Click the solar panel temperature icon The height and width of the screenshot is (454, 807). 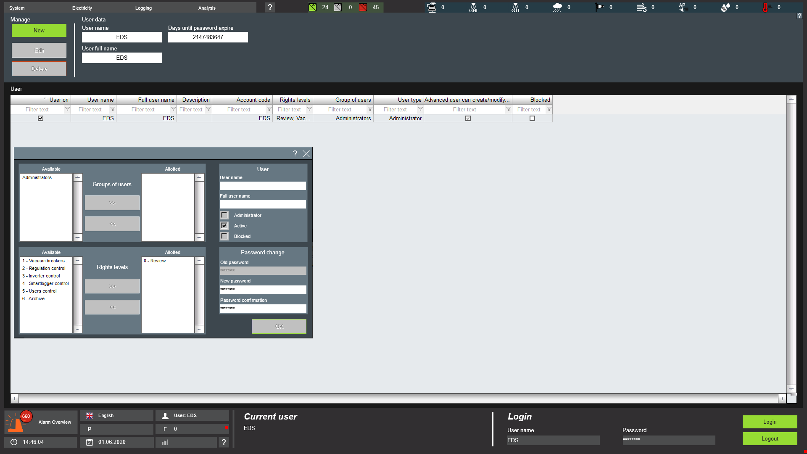(x=431, y=7)
